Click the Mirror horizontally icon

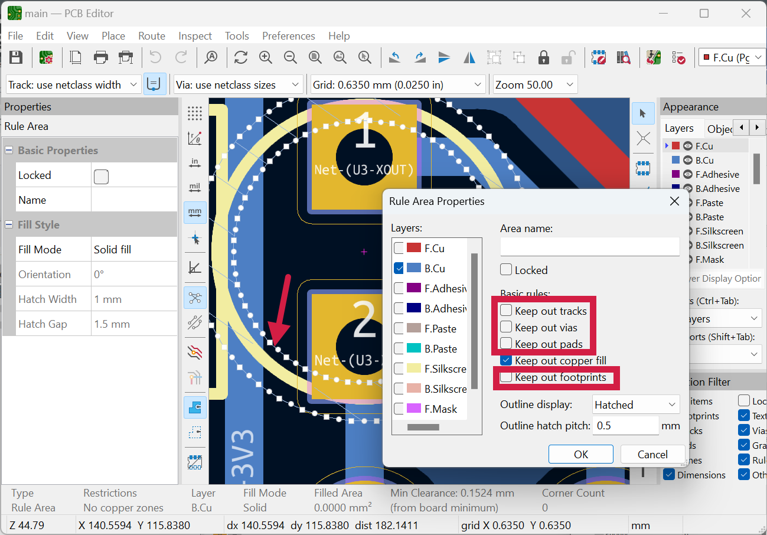coord(469,57)
